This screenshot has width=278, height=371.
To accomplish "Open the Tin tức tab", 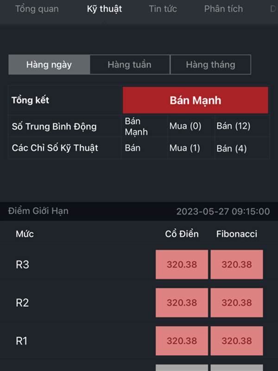I will [x=163, y=9].
